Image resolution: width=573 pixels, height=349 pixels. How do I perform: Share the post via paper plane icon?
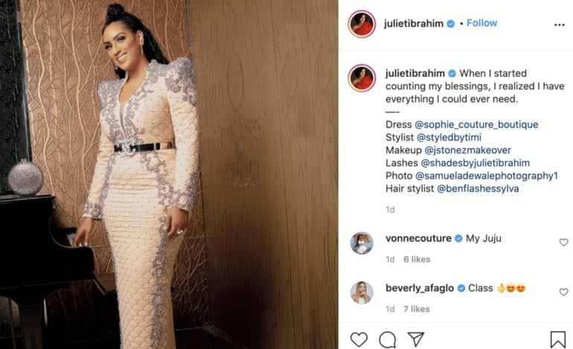click(415, 339)
